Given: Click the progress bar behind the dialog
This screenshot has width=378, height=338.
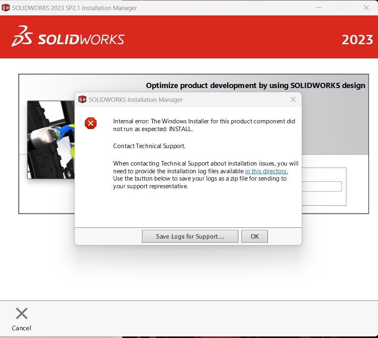Looking at the screenshot, I should (x=322, y=187).
